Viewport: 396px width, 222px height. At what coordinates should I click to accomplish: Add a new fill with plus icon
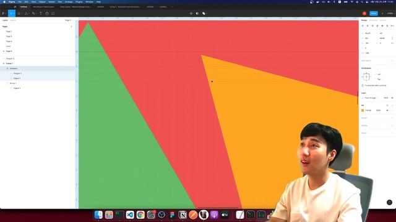click(392, 105)
